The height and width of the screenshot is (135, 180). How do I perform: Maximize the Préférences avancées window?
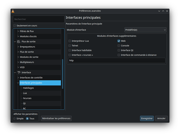coord(163,11)
